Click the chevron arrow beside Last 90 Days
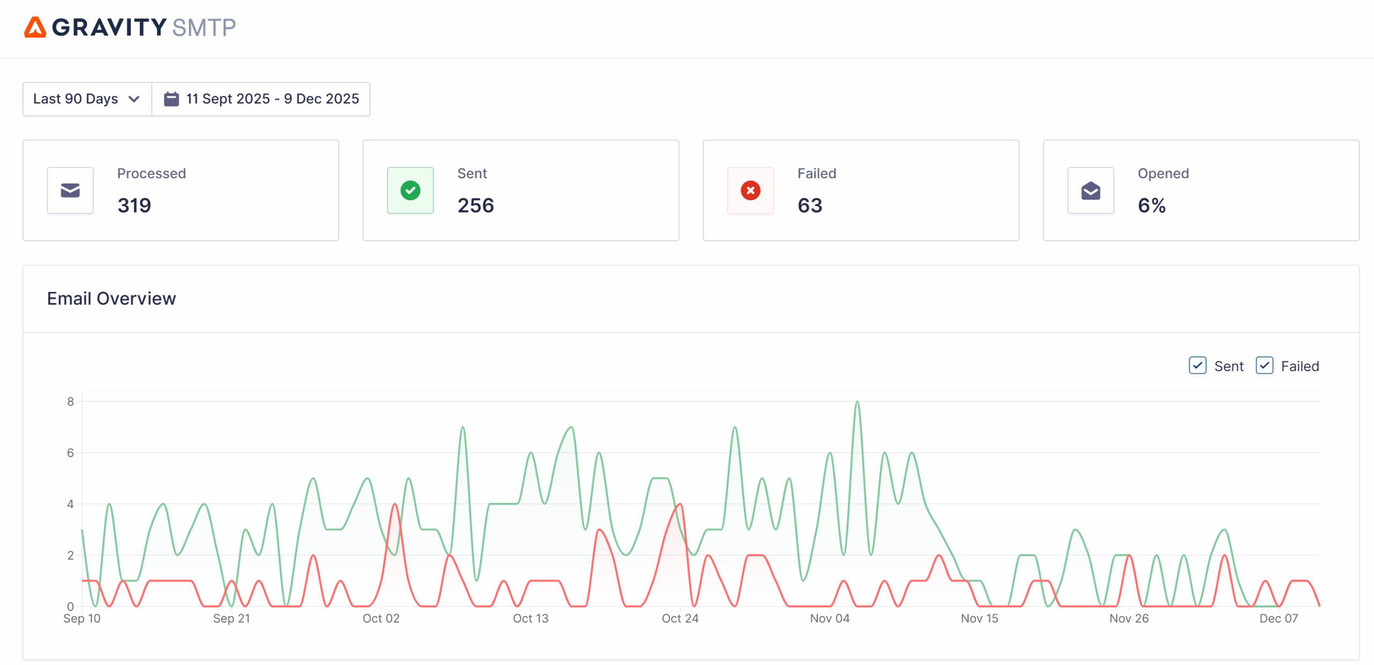 click(x=134, y=99)
